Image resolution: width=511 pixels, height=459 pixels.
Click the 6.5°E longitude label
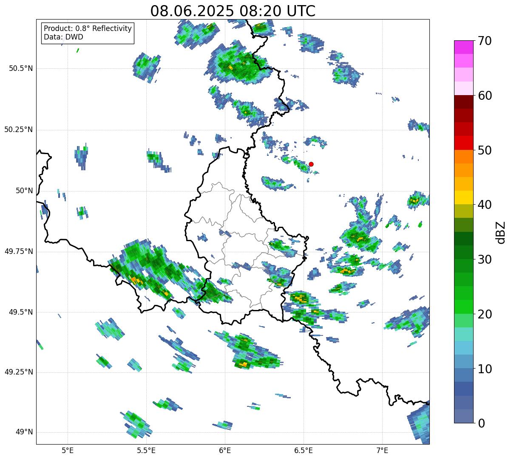[x=304, y=450]
